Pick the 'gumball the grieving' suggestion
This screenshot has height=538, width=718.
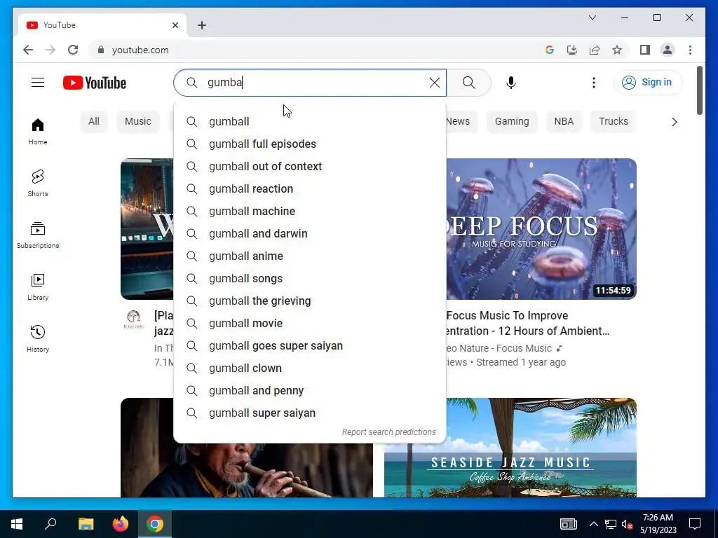click(x=310, y=301)
